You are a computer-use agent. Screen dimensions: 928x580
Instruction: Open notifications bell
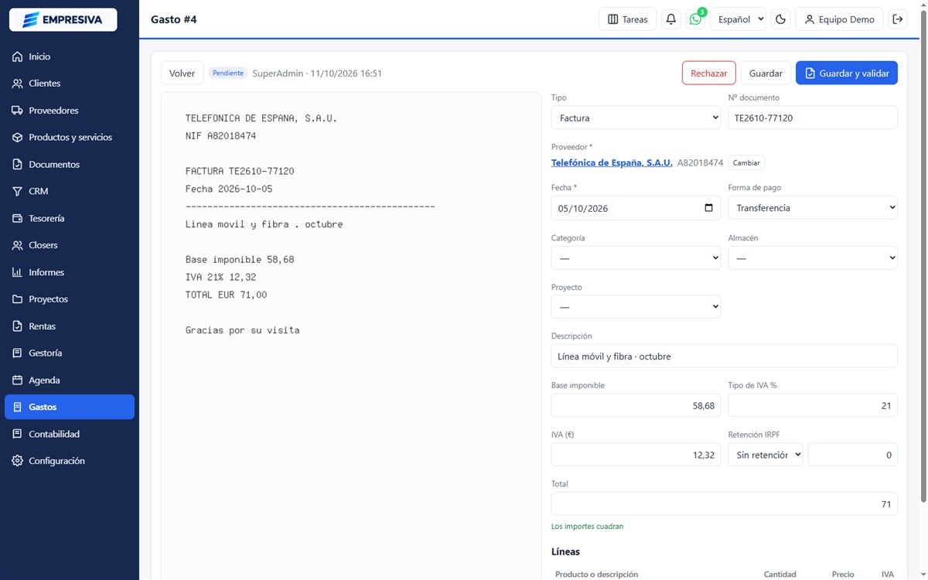coord(671,19)
